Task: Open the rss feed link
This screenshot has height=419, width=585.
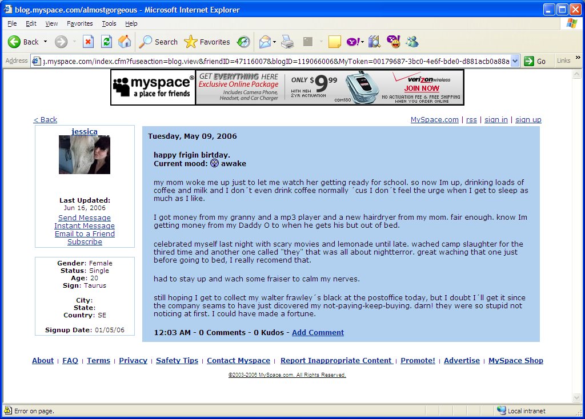Action: click(x=471, y=120)
